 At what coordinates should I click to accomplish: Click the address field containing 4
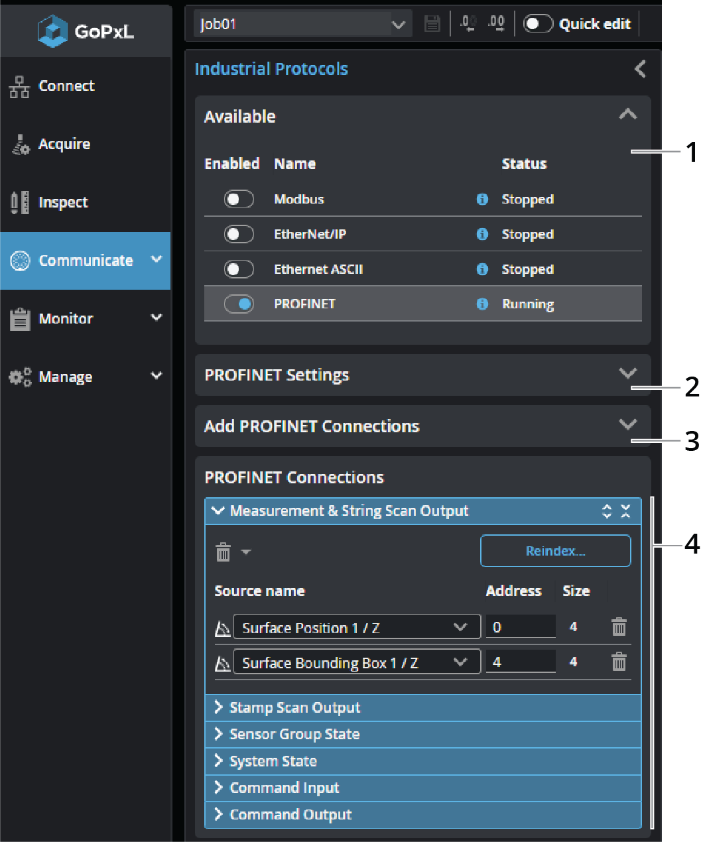(520, 662)
